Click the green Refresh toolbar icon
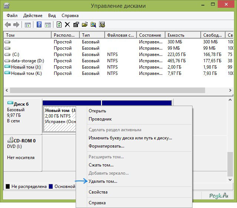The width and height of the screenshot is (237, 208). [59, 25]
